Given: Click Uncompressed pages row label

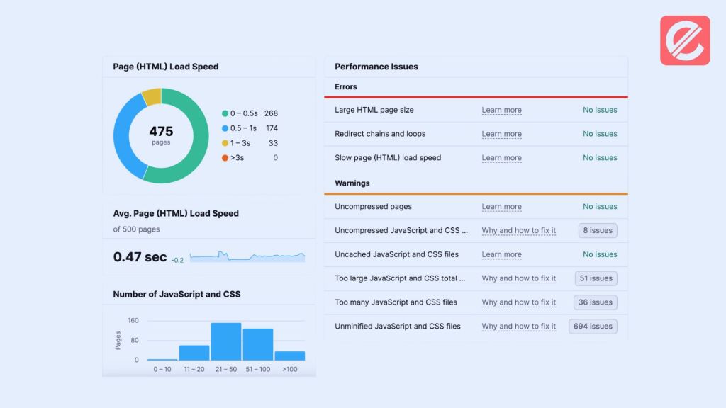Looking at the screenshot, I should pos(373,206).
